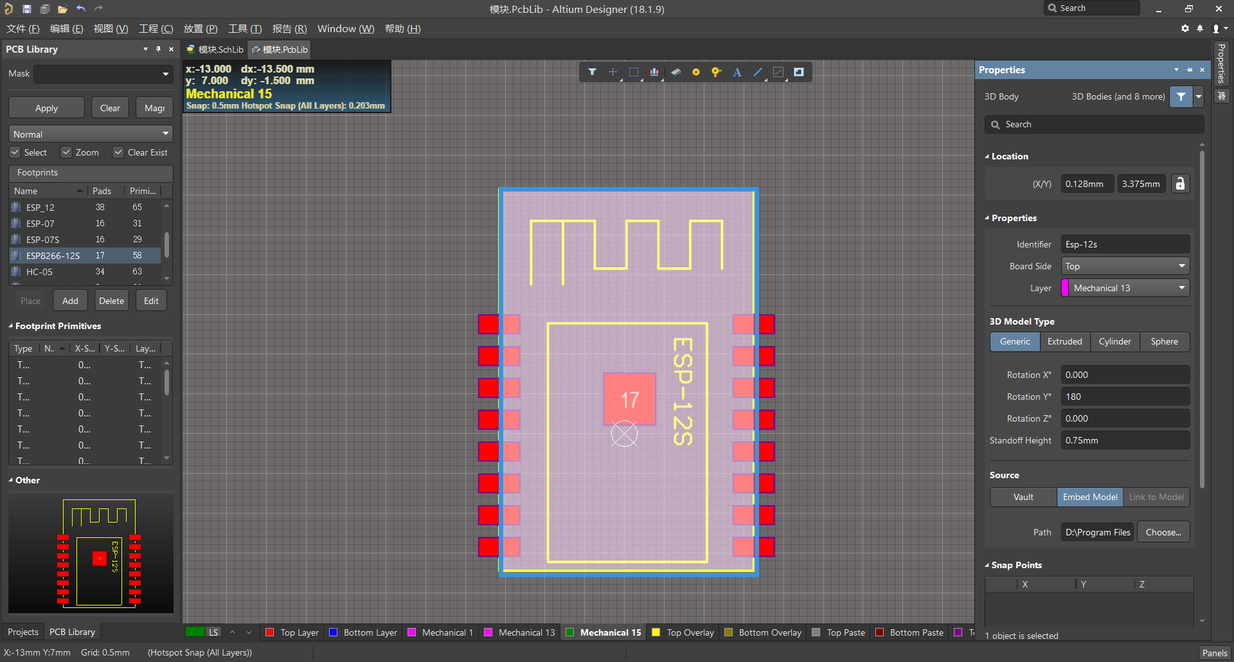Click the selection filter funnel in the canvas toolbar

coord(592,72)
